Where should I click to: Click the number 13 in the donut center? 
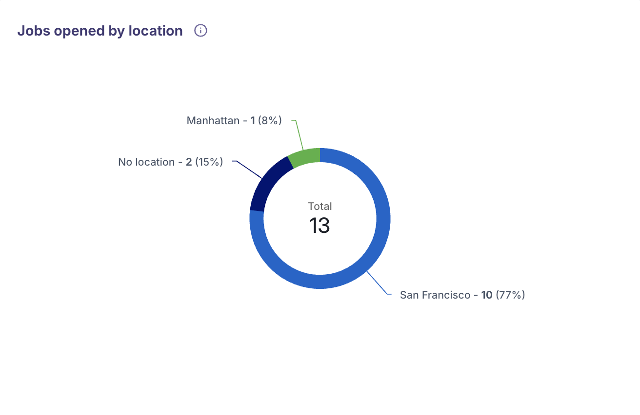tap(320, 226)
